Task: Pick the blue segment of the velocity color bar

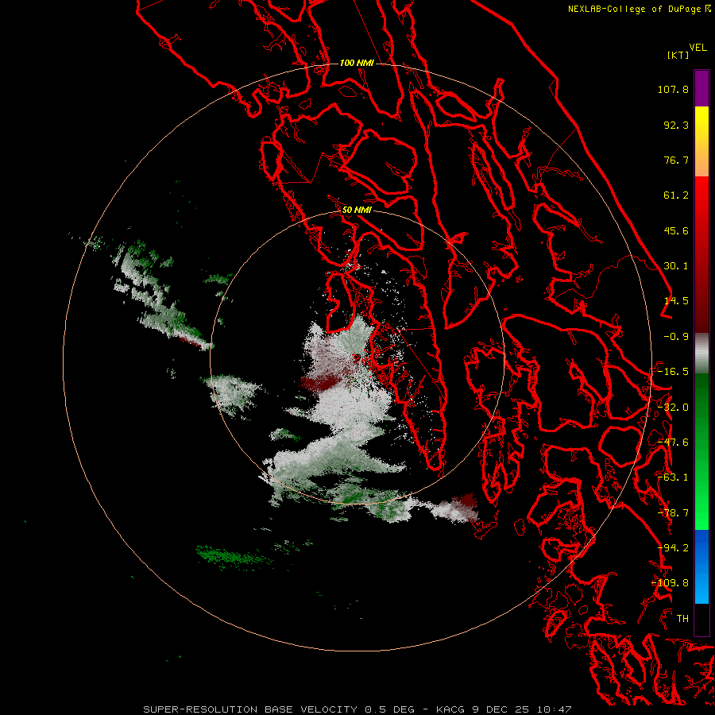Action: 701,566
